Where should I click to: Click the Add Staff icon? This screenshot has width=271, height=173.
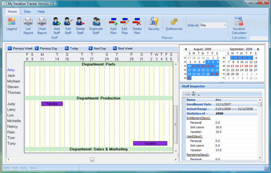[x=57, y=26]
